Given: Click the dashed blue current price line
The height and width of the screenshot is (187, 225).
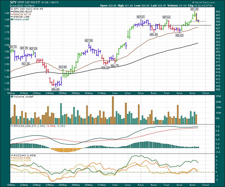Looking at the screenshot, I should coord(199,21).
